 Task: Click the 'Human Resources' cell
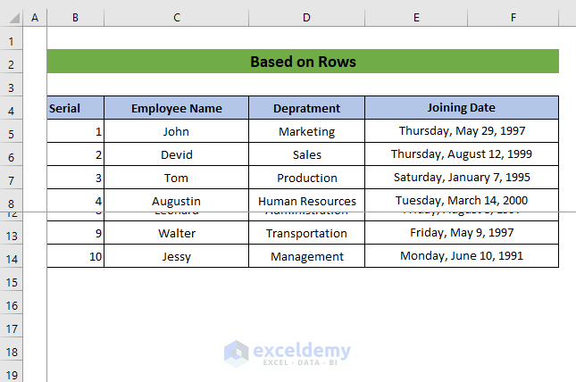click(x=306, y=201)
